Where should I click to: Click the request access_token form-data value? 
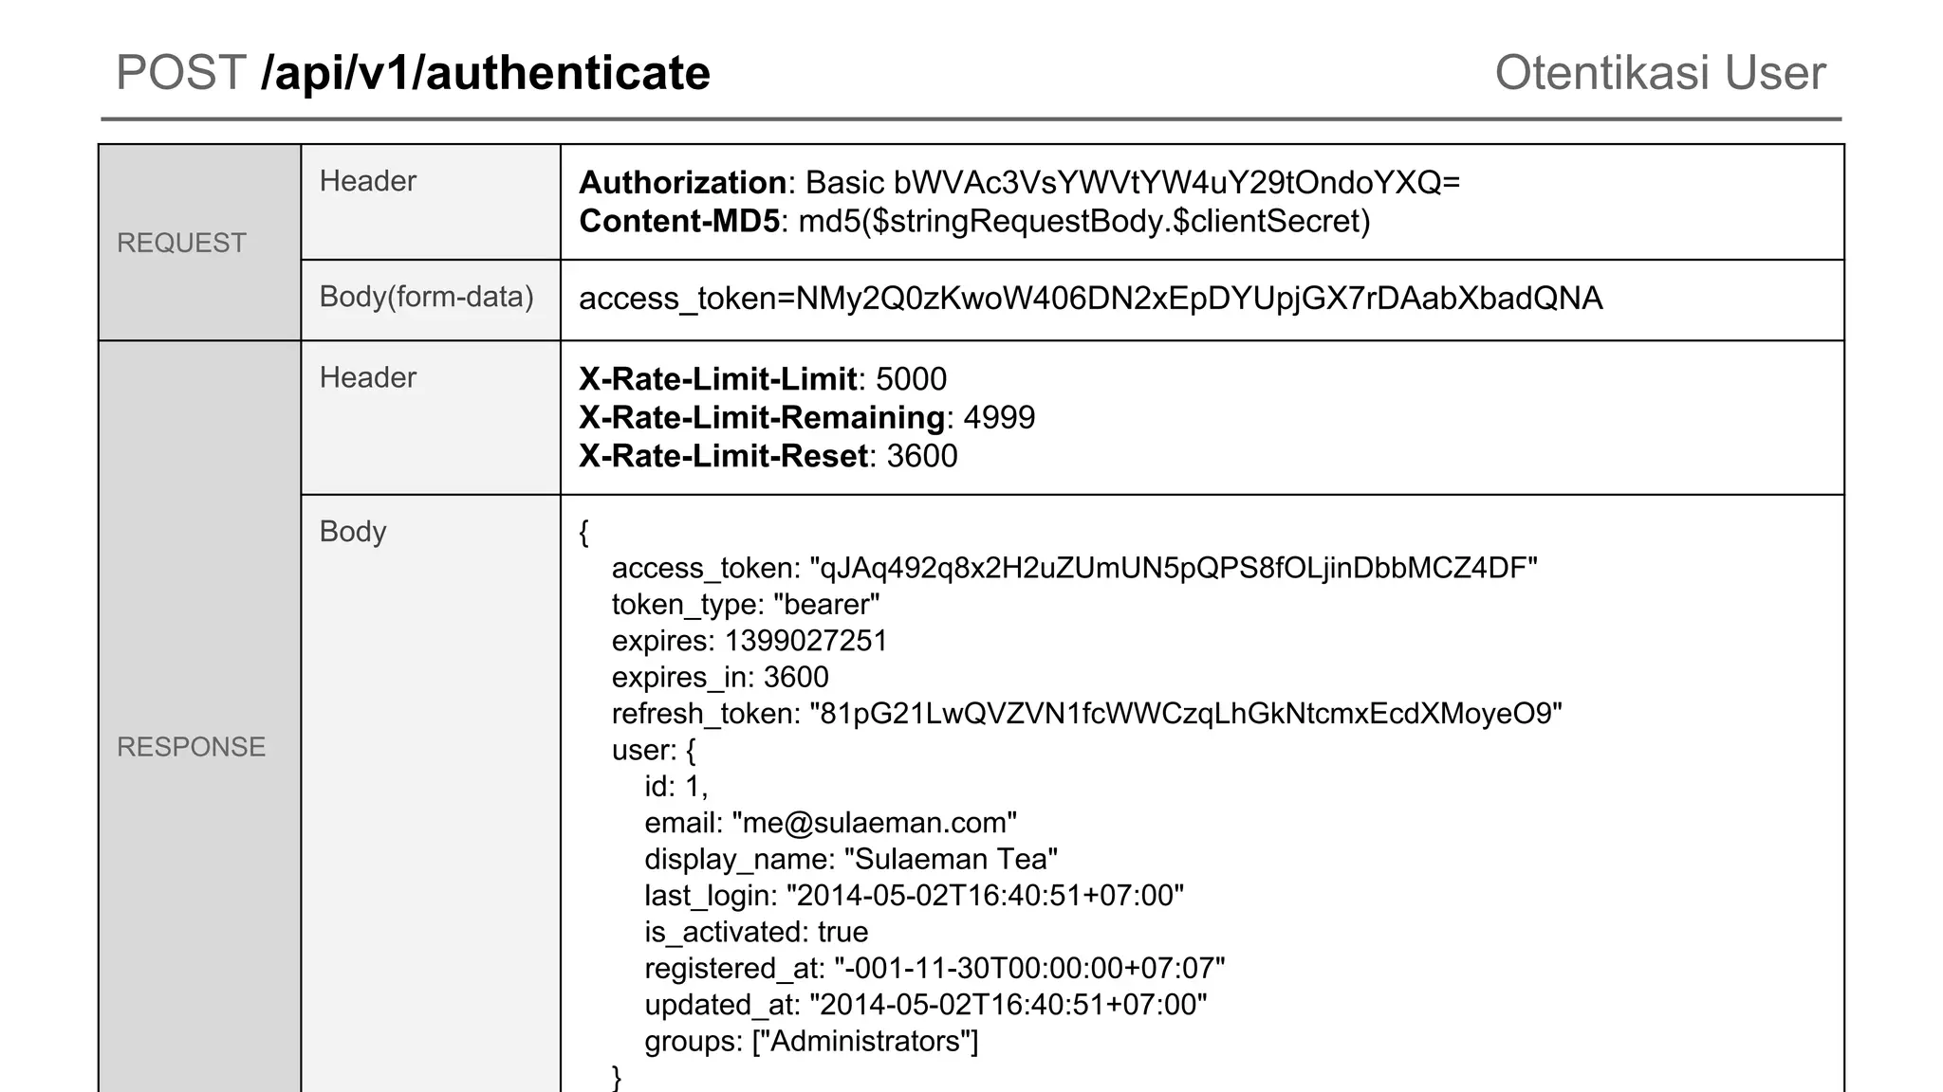[x=1090, y=299]
